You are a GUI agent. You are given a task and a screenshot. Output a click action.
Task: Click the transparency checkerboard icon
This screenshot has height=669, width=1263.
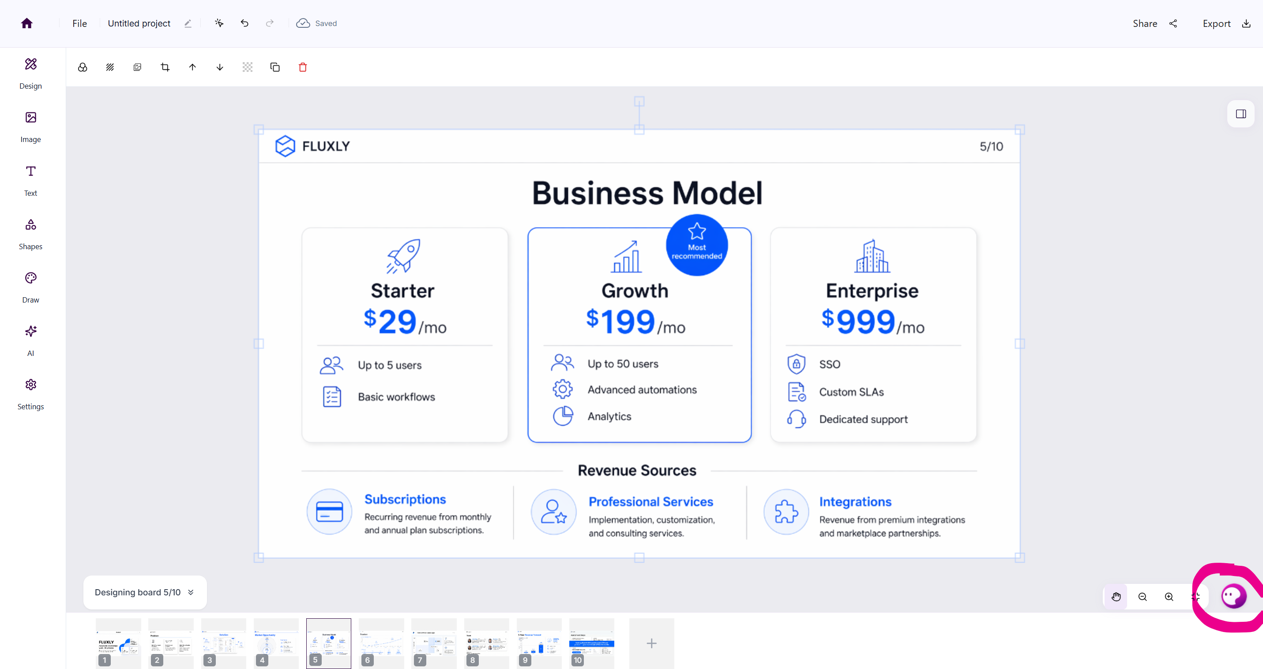tap(248, 67)
